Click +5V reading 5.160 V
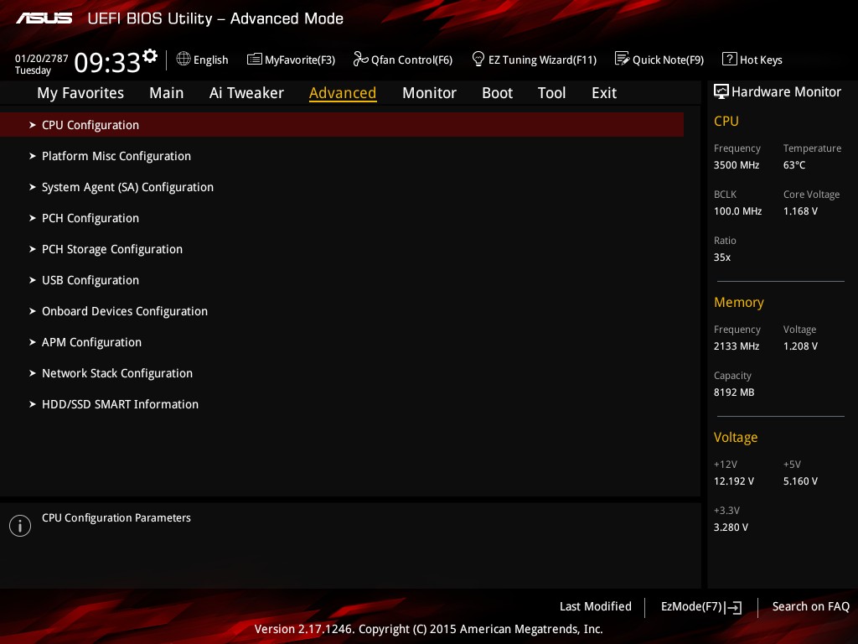 (800, 481)
